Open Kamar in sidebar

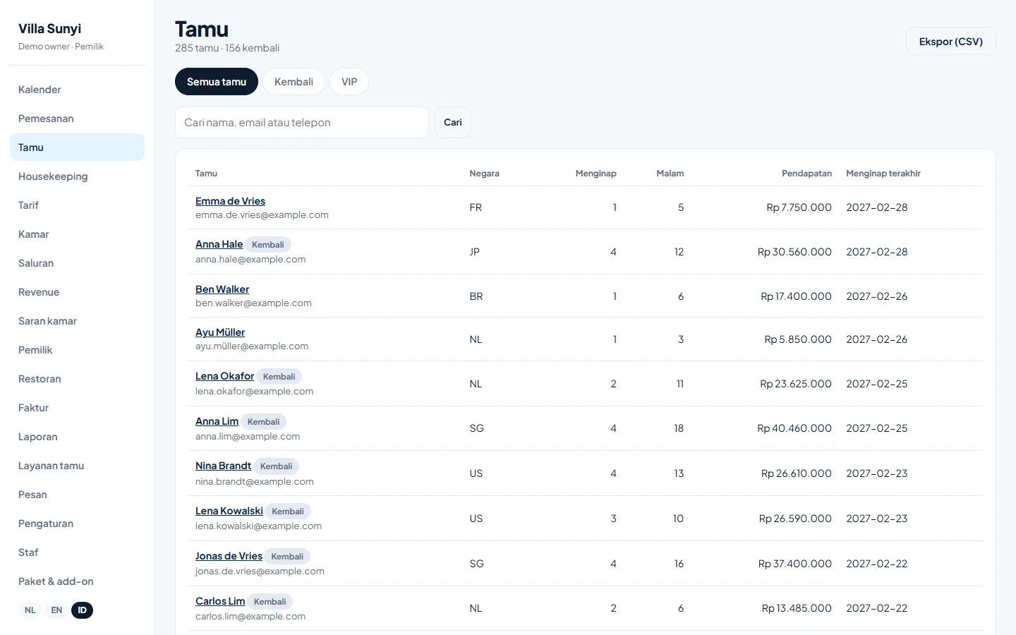[77, 234]
